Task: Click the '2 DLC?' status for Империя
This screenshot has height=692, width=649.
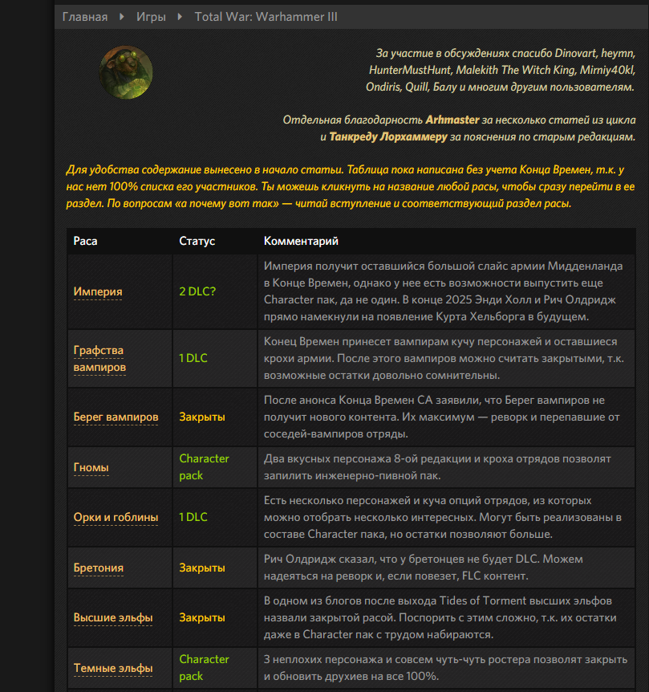Action: click(197, 291)
